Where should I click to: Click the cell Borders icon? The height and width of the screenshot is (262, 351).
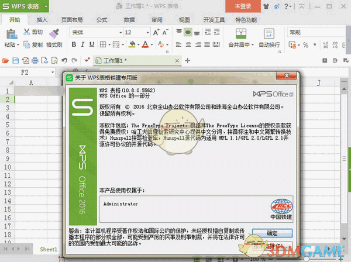click(103, 44)
